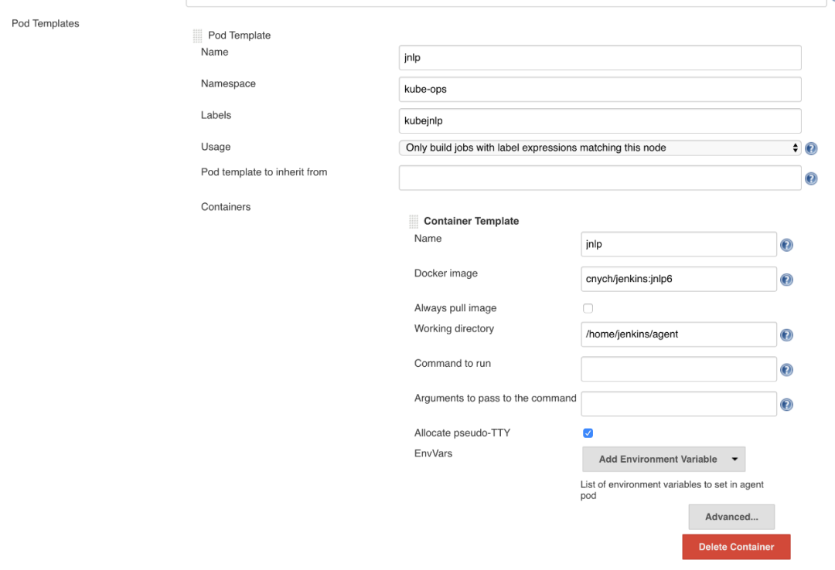Image resolution: width=835 pixels, height=570 pixels.
Task: Click the Container Template drag handle
Action: (x=414, y=222)
